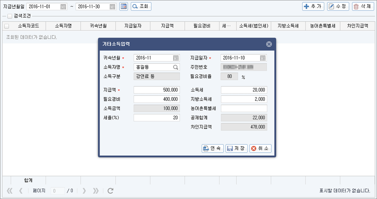
Task: Sort by 차인지급액 column header
Action: (357, 26)
